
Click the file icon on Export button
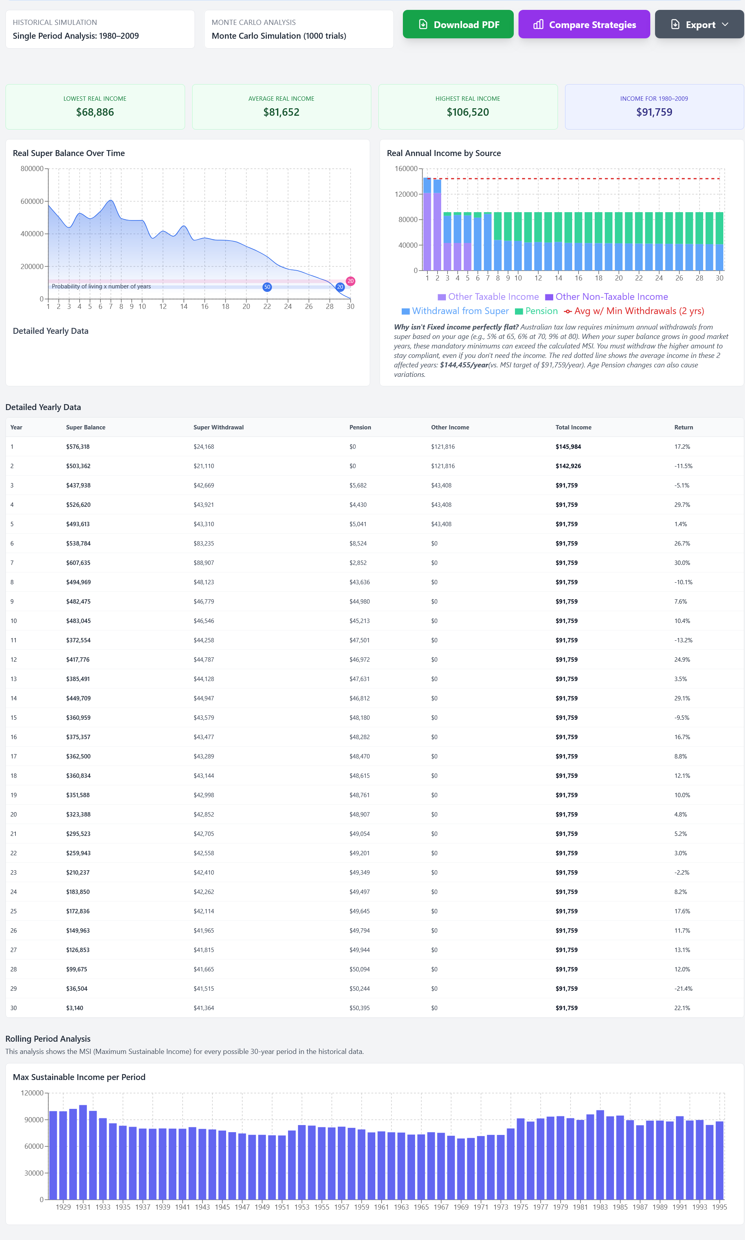(675, 24)
